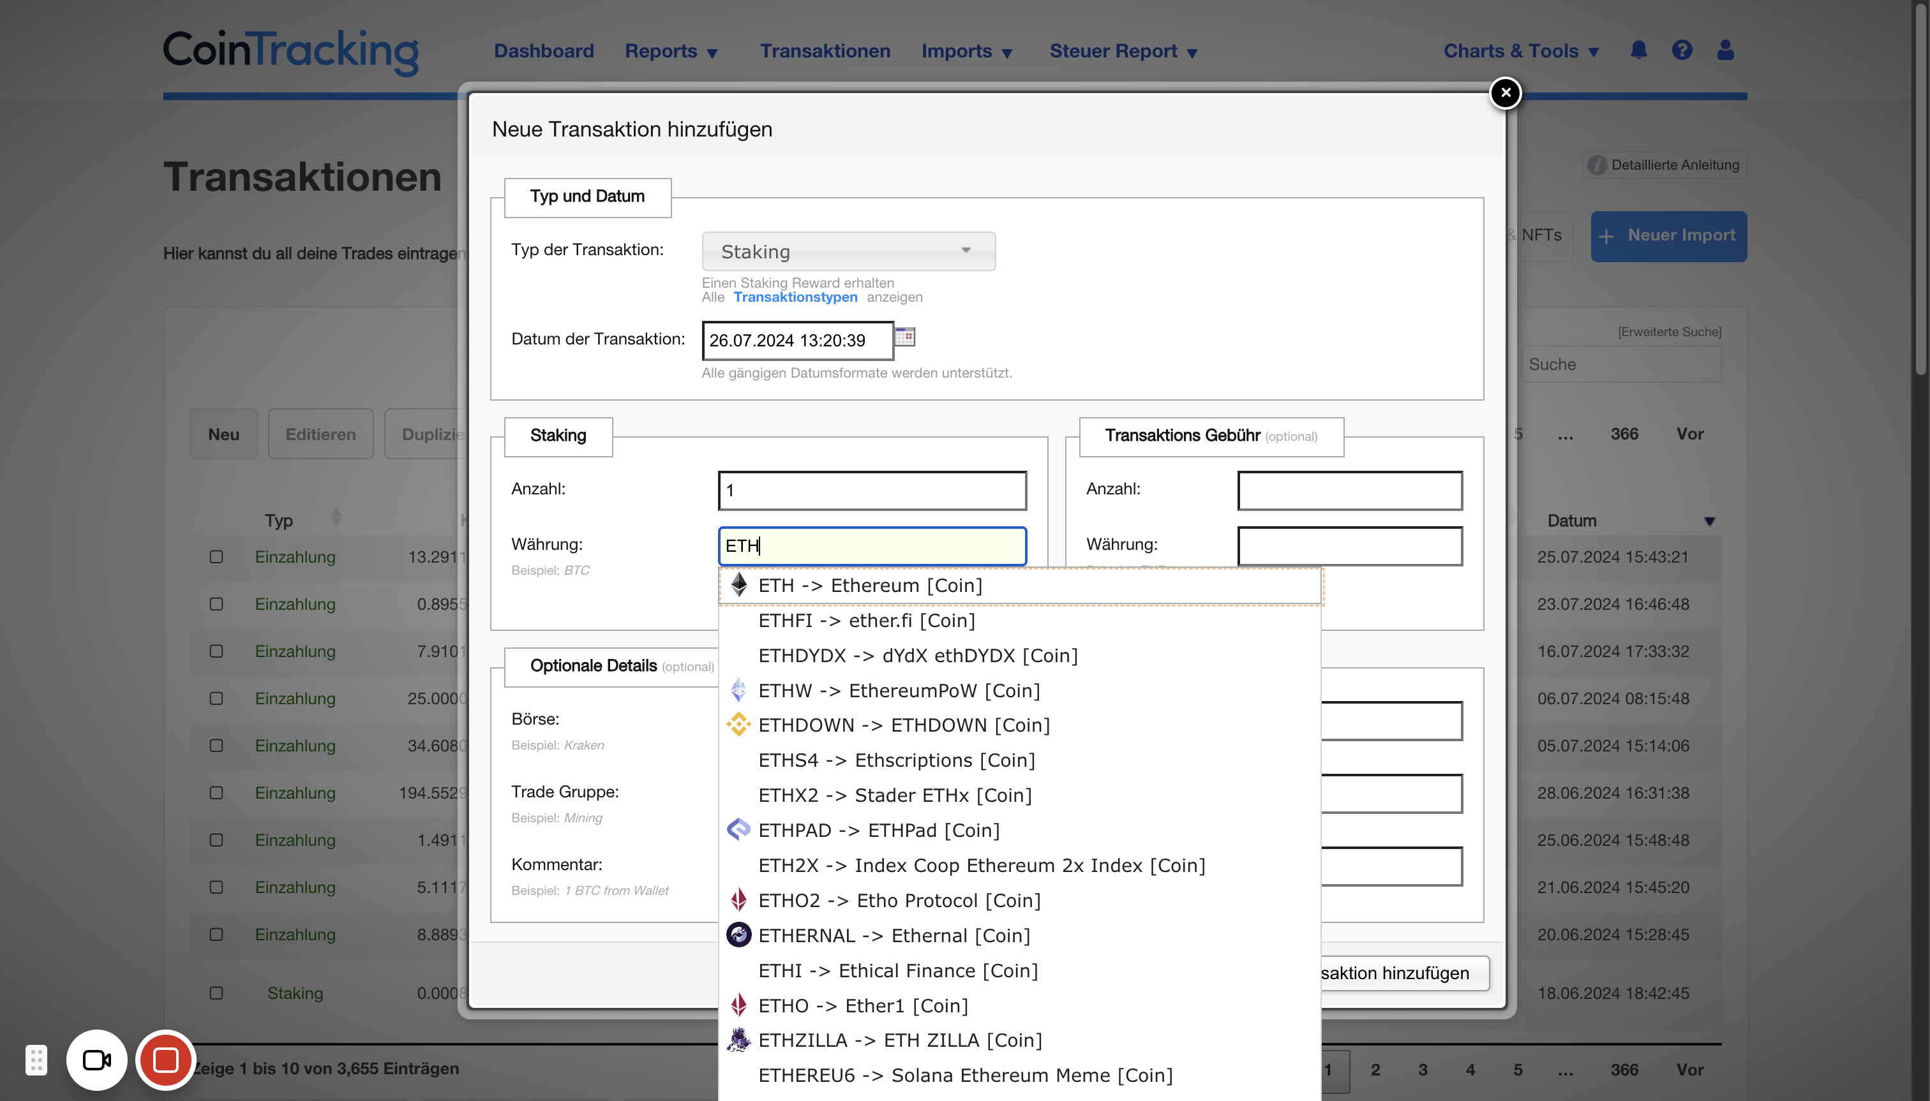Select ETHPAD -> ETHPad [Coin] suggestion
Image resolution: width=1930 pixels, height=1101 pixels.
coord(1019,831)
